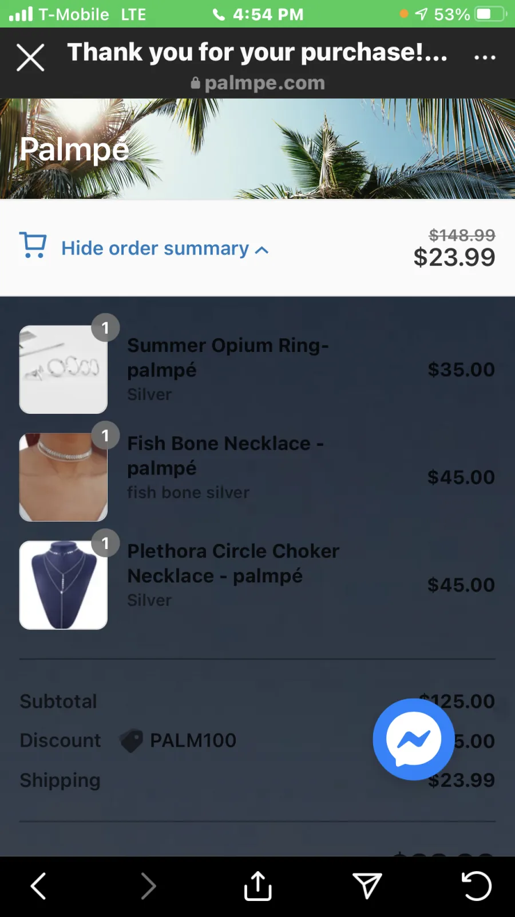Open Fish Bone Necklace thumbnail
515x917 pixels.
pyautogui.click(x=64, y=477)
